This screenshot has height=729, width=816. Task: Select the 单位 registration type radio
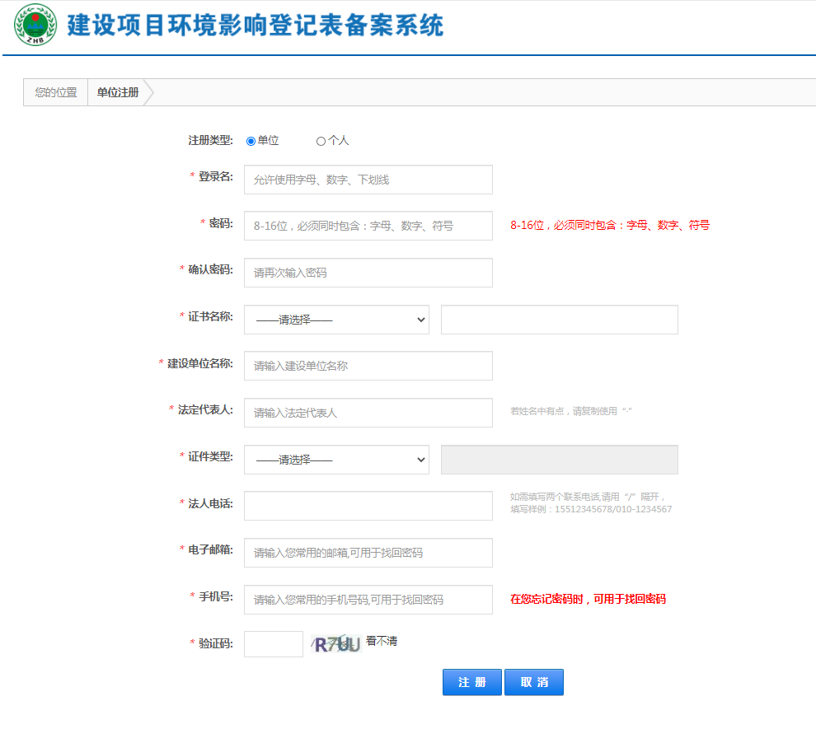click(x=251, y=141)
